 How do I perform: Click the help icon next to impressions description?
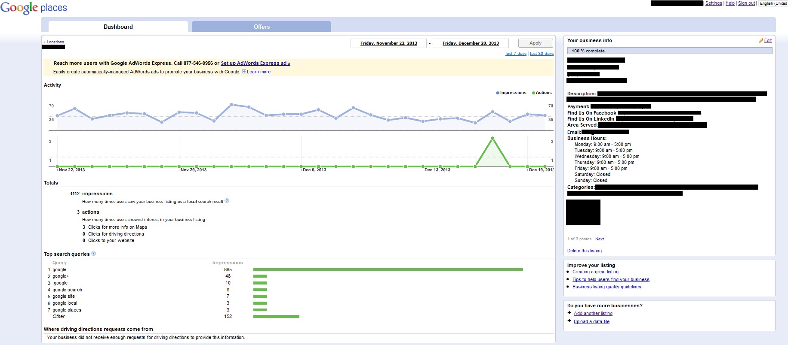[x=227, y=201]
